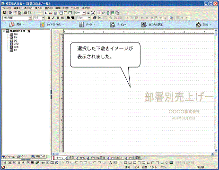Select the radio button field tool

click(x=24, y=163)
